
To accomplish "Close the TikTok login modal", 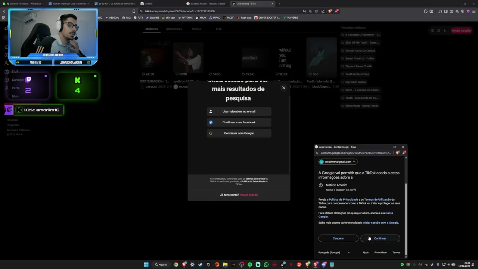I will [x=284, y=88].
